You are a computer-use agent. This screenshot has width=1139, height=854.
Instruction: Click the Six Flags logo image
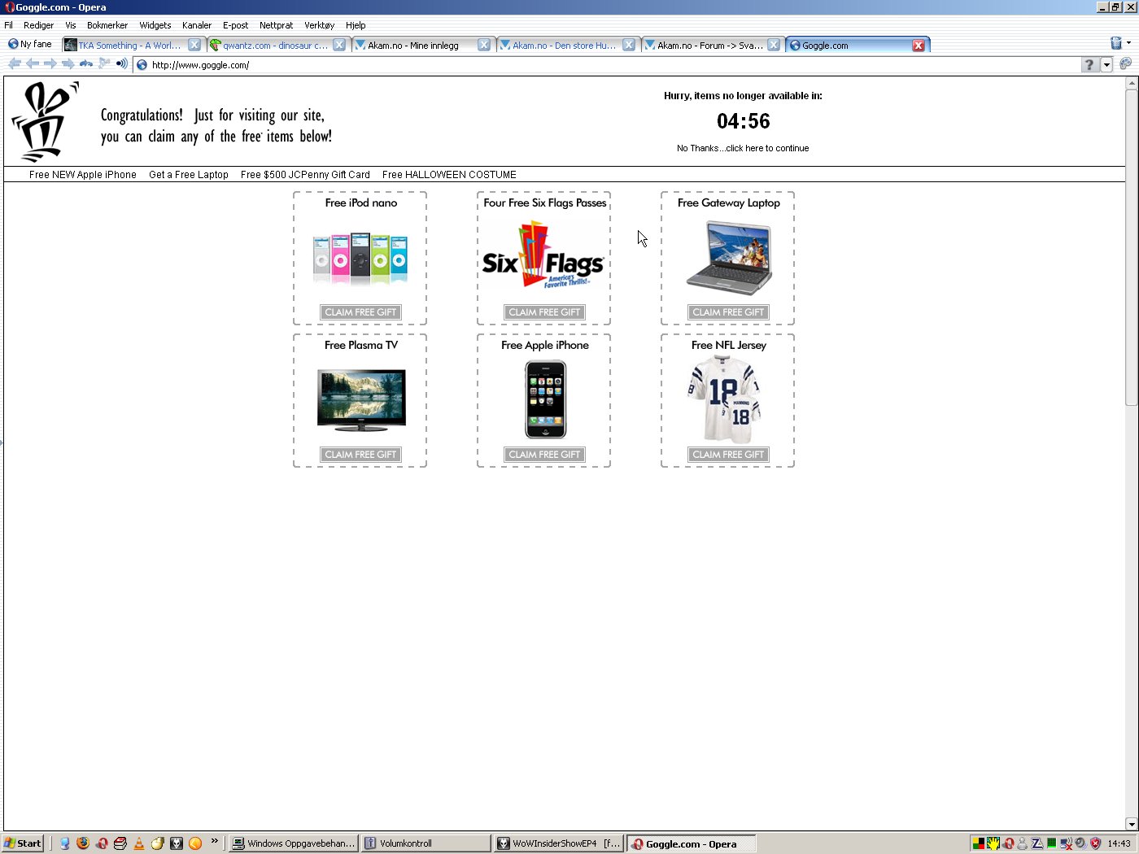click(543, 255)
